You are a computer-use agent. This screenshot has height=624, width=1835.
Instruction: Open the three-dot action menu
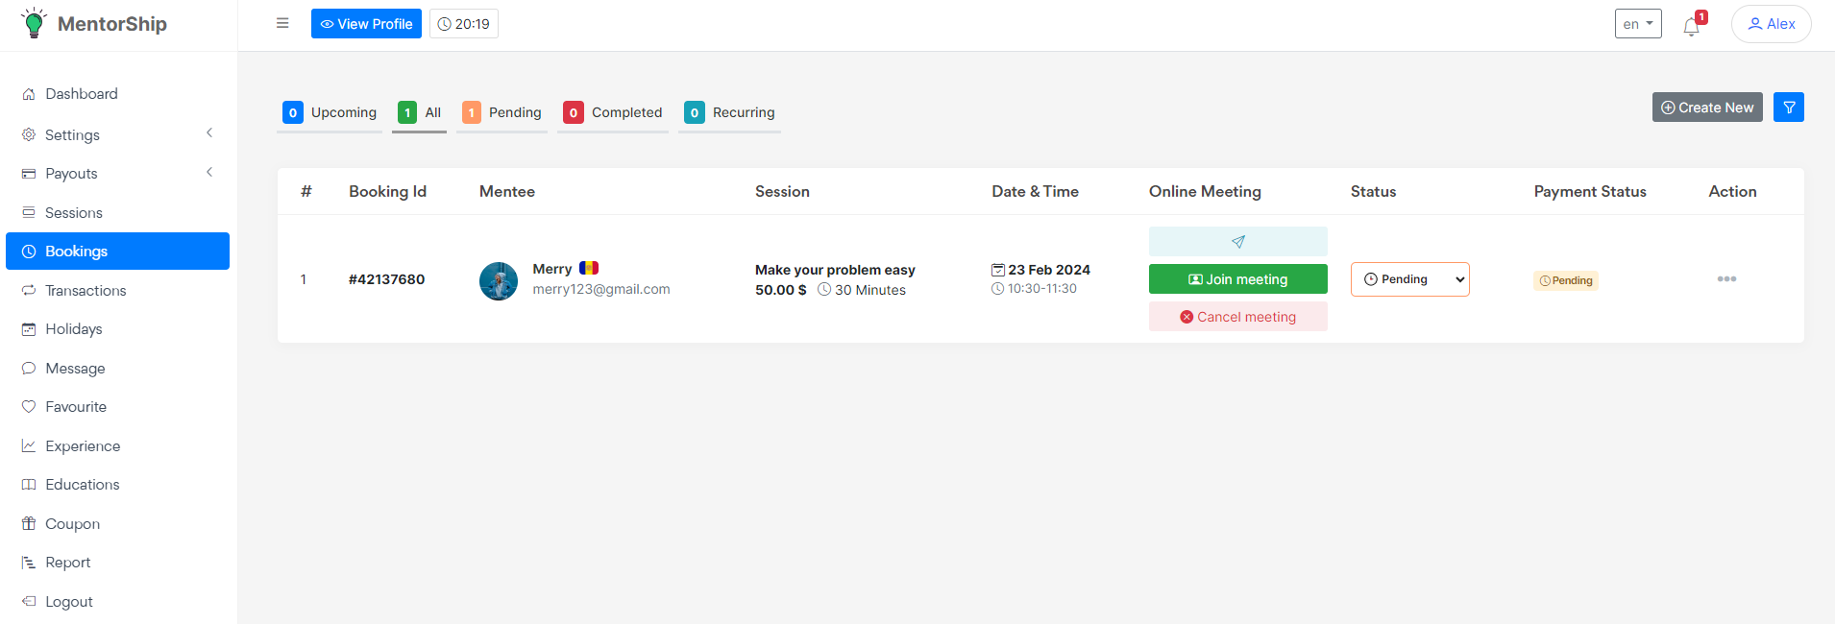point(1726,279)
